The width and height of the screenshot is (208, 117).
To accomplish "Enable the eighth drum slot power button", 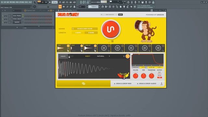I will tap(158, 48).
